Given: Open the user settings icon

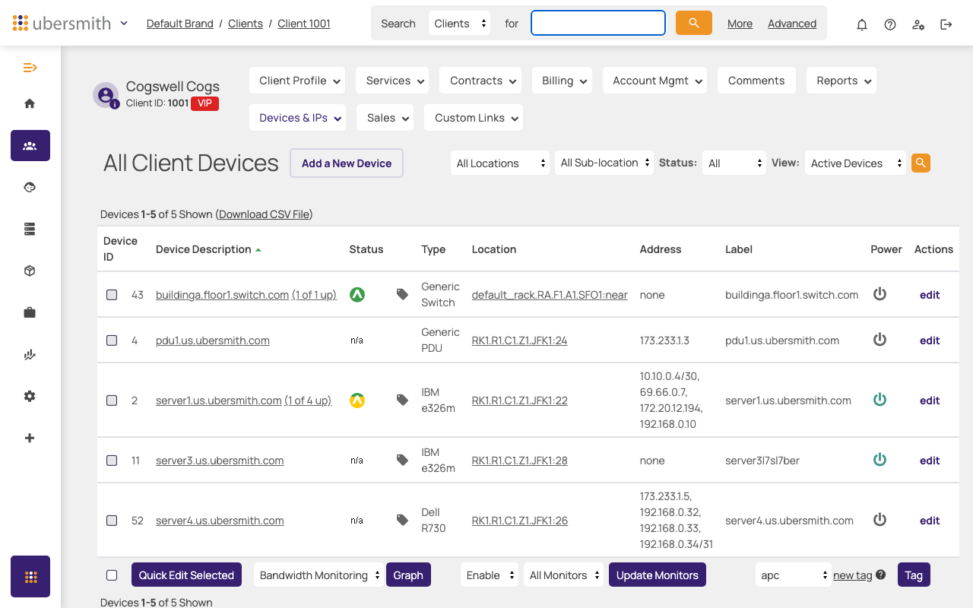Looking at the screenshot, I should pyautogui.click(x=918, y=24).
